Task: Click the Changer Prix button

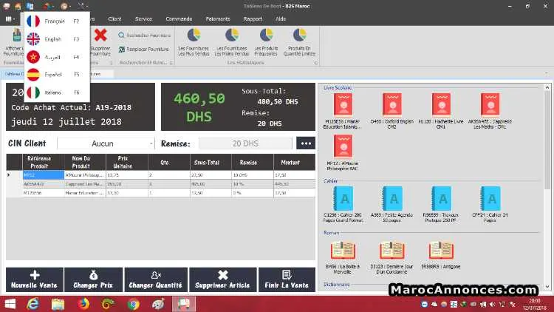Action: click(x=93, y=279)
